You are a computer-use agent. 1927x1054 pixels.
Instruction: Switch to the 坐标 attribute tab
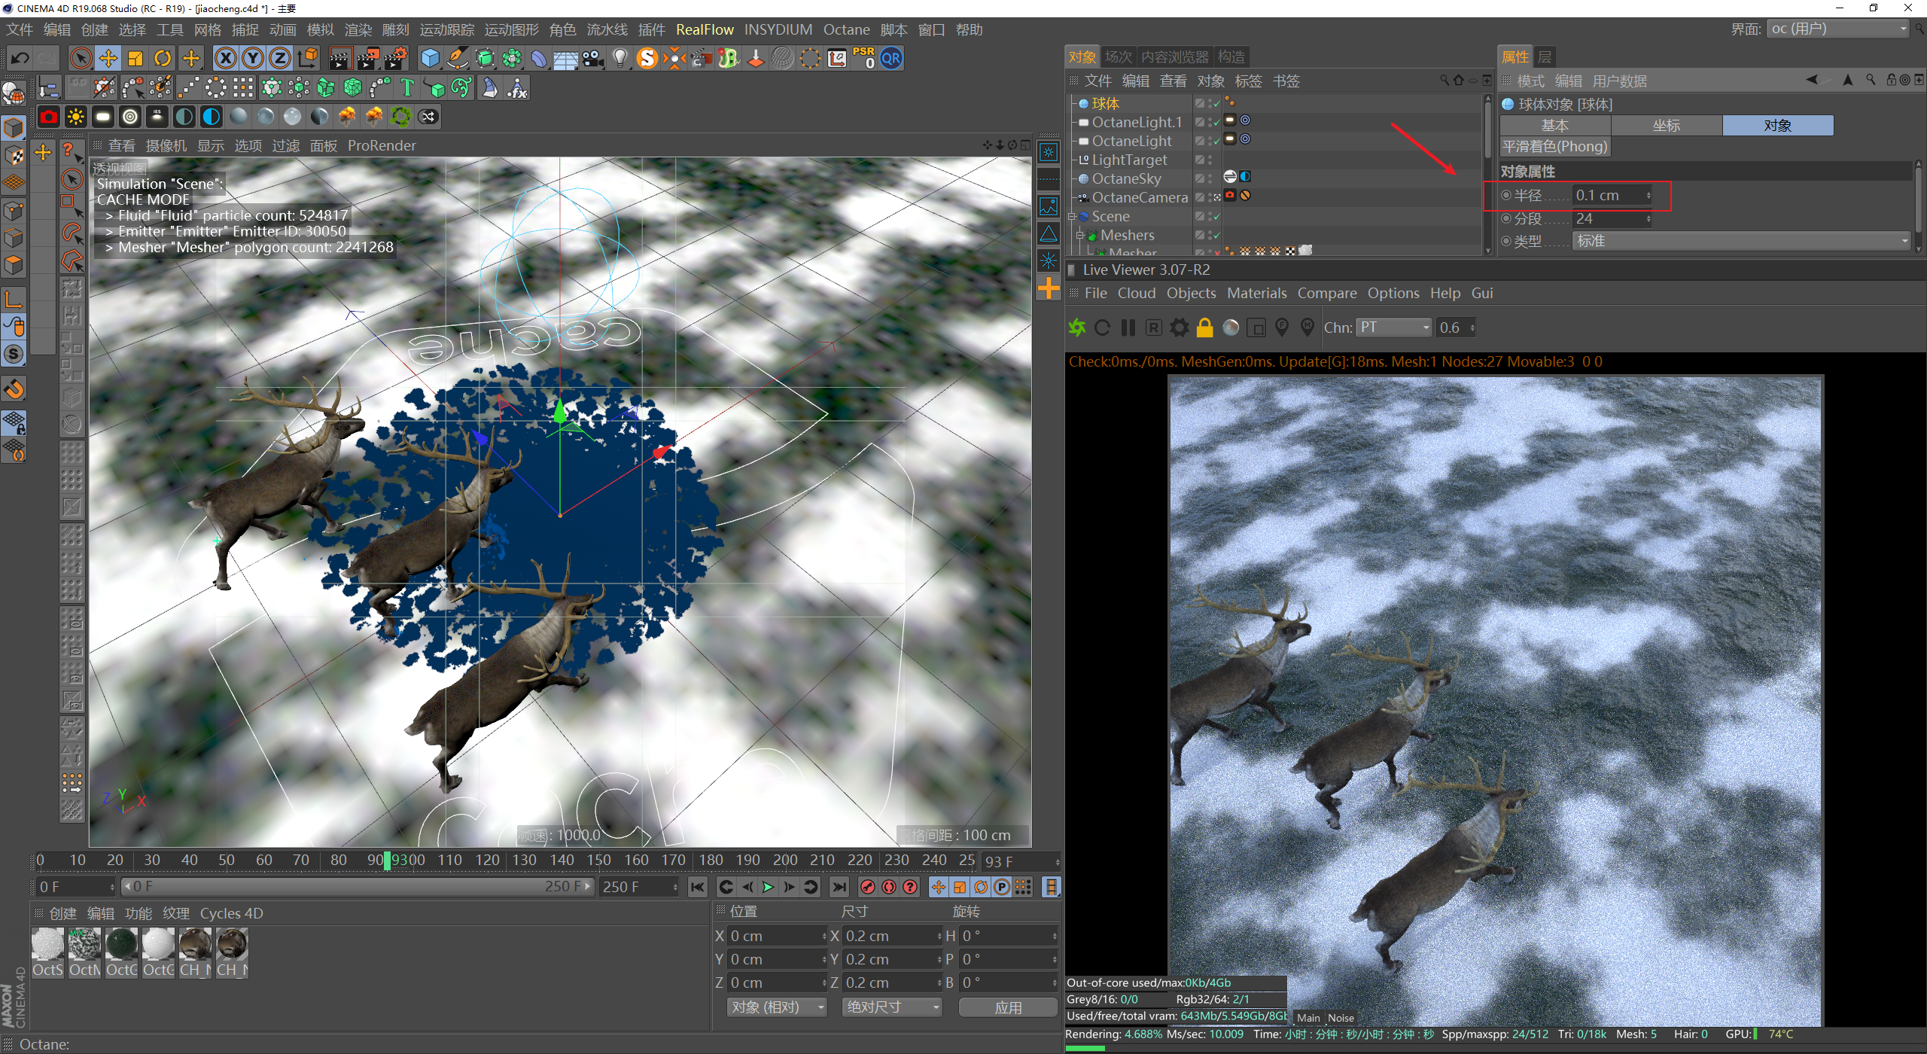(x=1666, y=125)
